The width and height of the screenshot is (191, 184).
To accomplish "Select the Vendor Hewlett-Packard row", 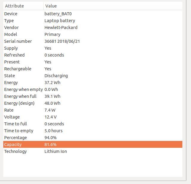I will pyautogui.click(x=93, y=28).
